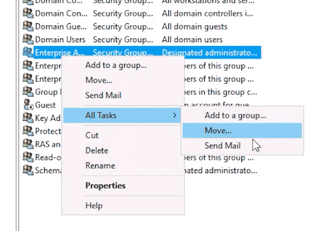The height and width of the screenshot is (231, 317).
Task: Click the Schema group icon
Action: click(x=28, y=170)
